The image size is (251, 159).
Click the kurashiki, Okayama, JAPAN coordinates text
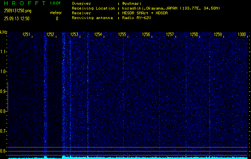[171, 8]
